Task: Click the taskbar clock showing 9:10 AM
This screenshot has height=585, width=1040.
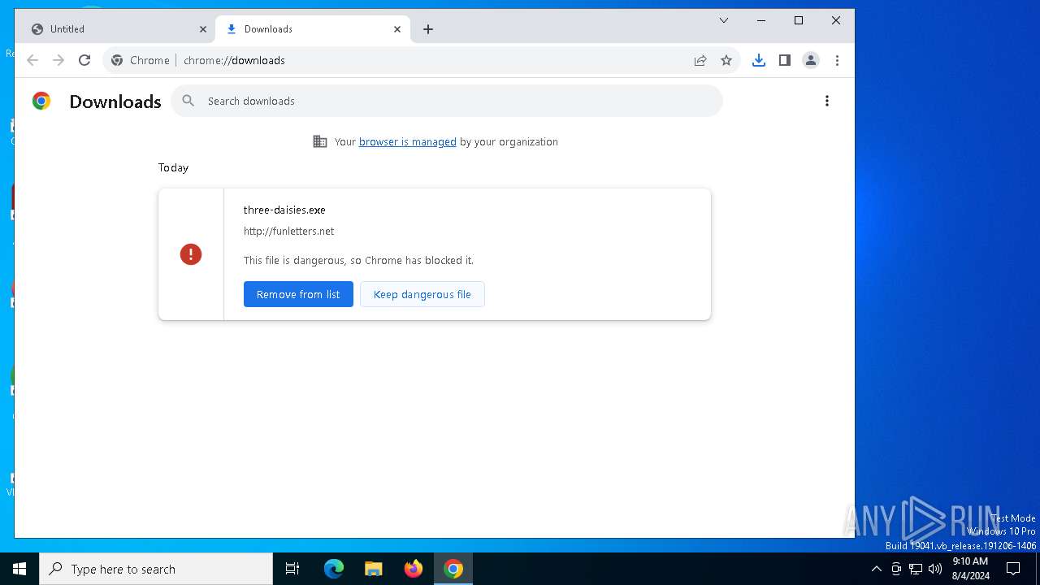Action: pos(970,569)
